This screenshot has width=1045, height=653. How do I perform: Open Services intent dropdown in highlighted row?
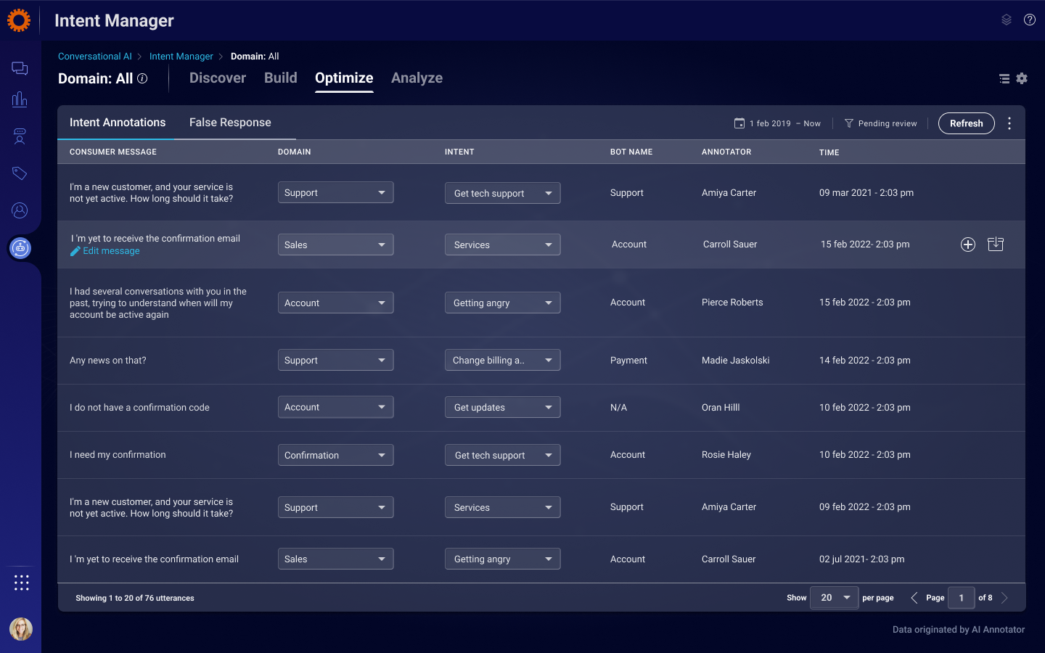point(503,245)
